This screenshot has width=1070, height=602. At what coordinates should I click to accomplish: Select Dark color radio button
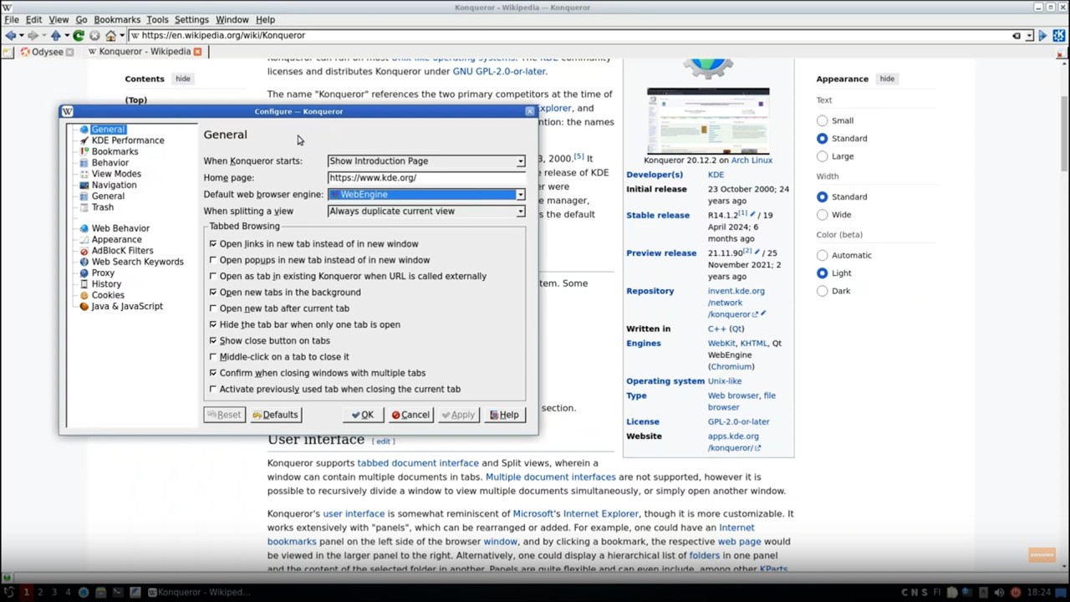823,291
